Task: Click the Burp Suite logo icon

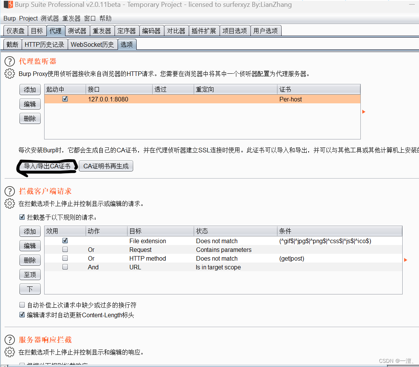Action: (8, 5)
